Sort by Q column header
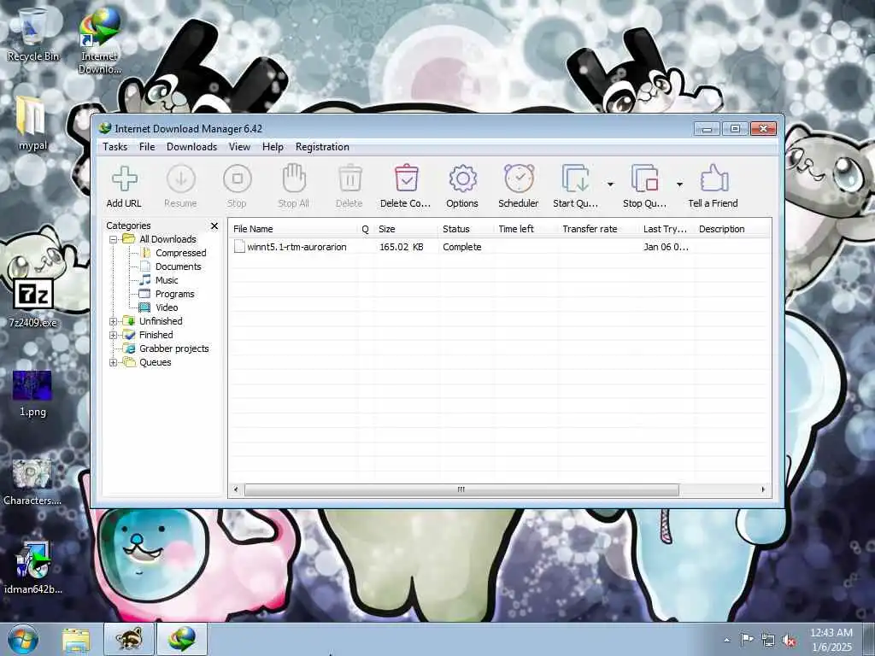The height and width of the screenshot is (656, 875). pos(366,229)
